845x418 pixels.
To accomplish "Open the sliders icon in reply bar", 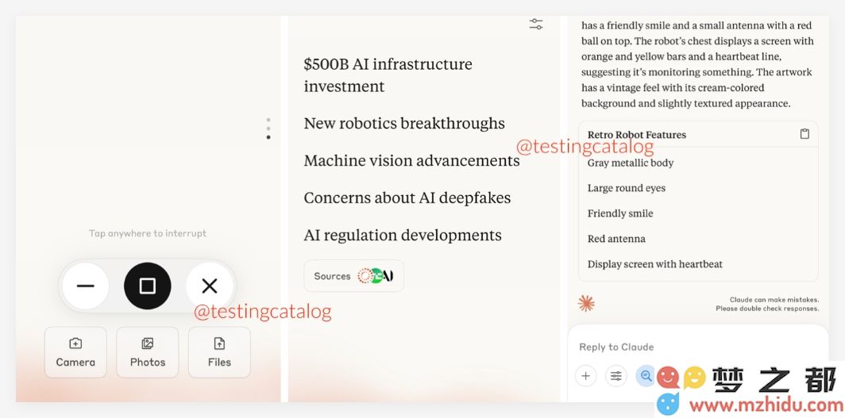I will (x=616, y=376).
